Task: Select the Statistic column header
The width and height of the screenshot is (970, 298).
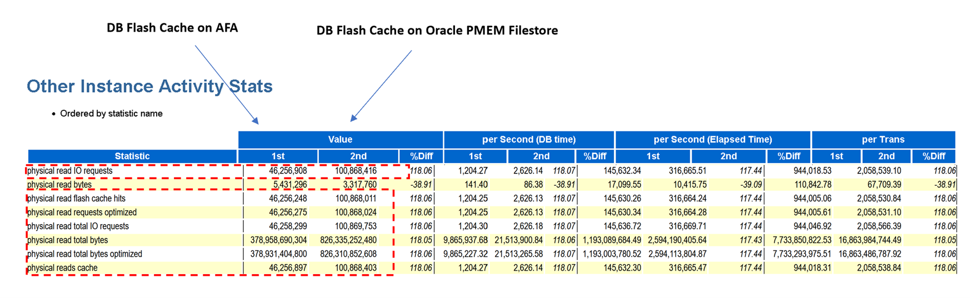Action: click(132, 156)
